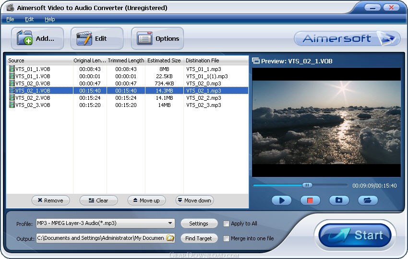Open the Help menu
Image resolution: width=408 pixels, height=259 pixels.
(50, 19)
